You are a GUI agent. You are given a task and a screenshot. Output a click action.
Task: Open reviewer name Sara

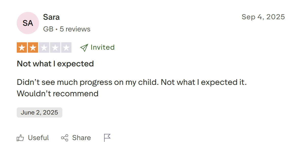(51, 17)
